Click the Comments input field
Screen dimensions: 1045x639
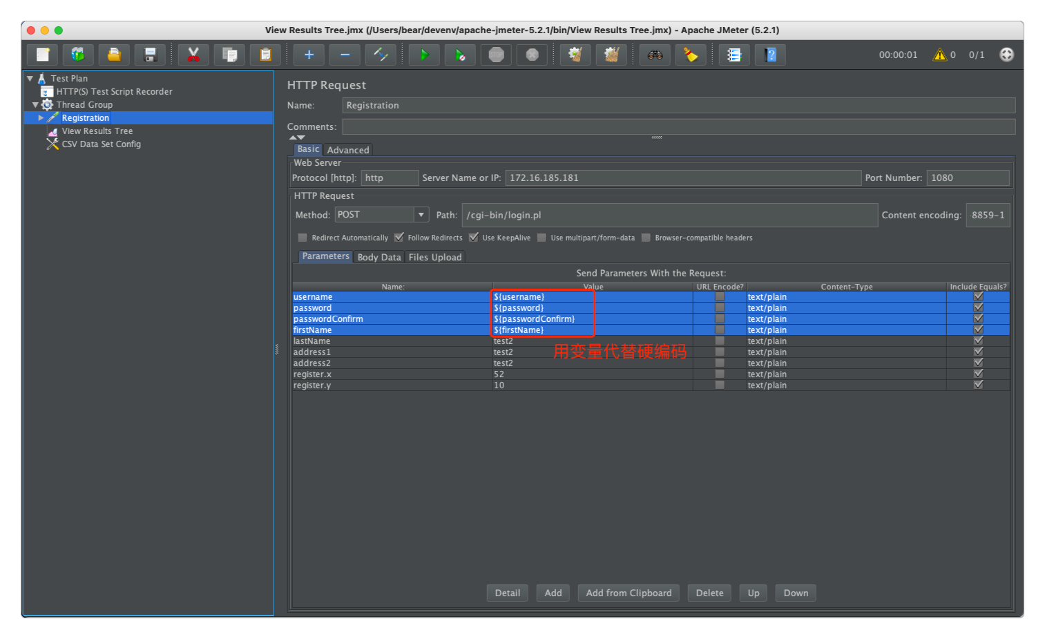pyautogui.click(x=679, y=126)
